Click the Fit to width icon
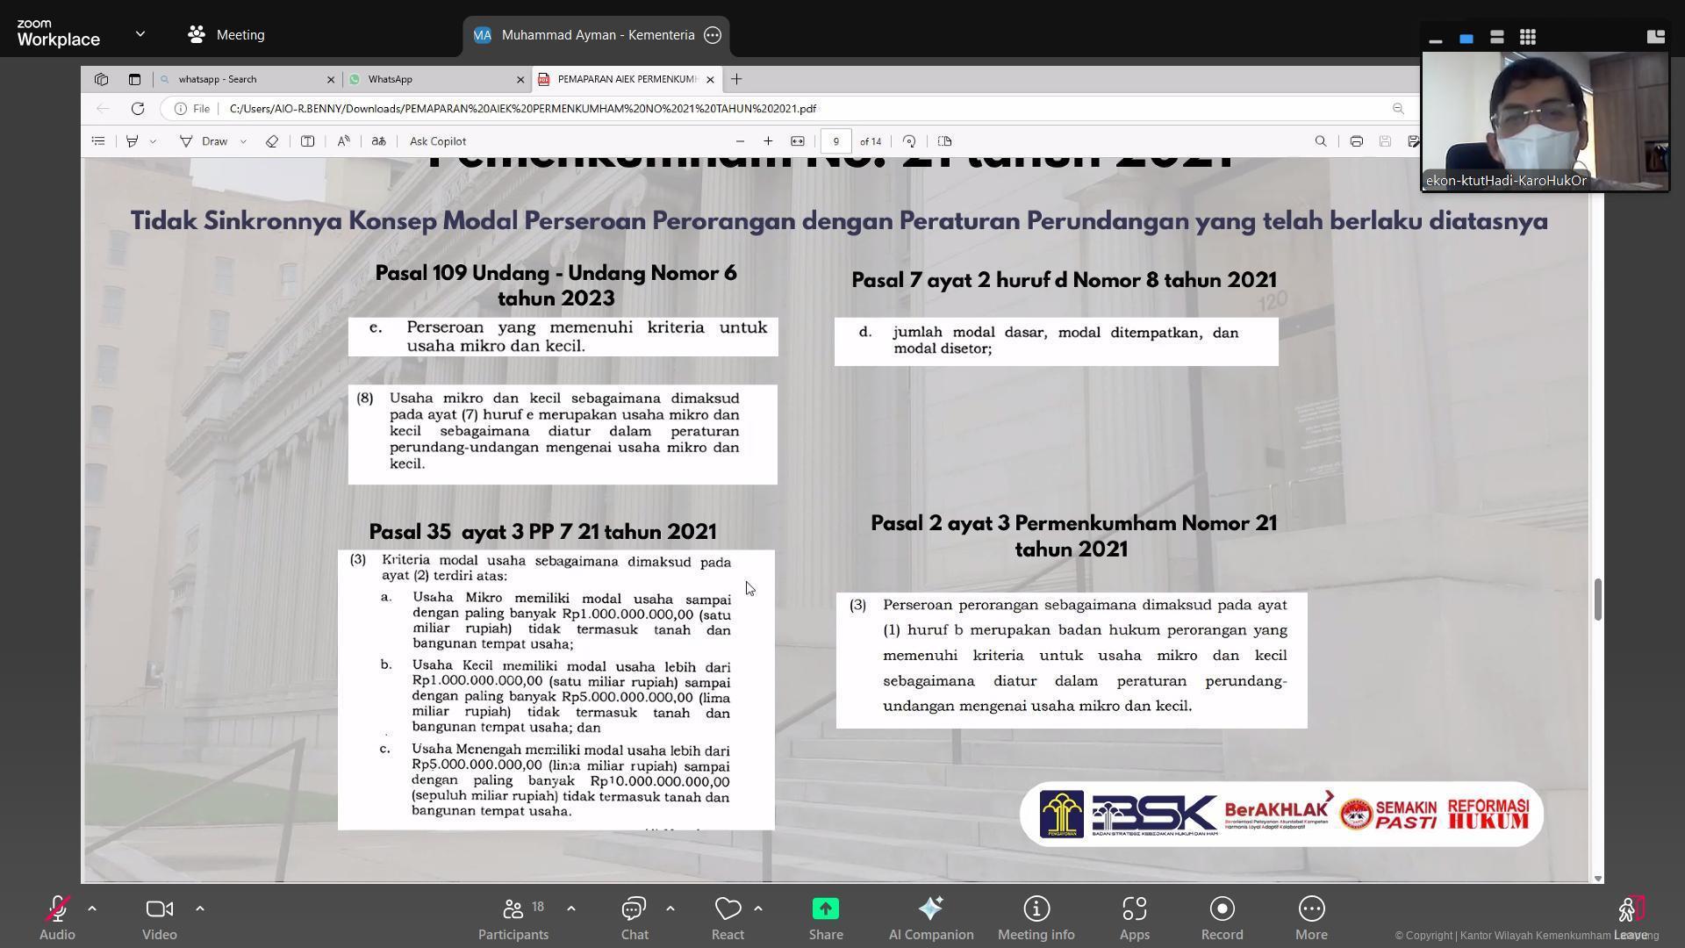 point(797,141)
